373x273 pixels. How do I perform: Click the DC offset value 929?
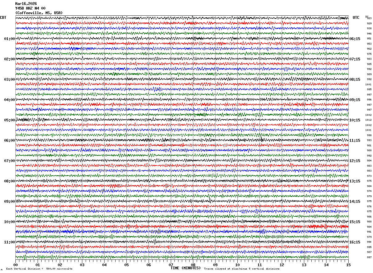(x=369, y=23)
